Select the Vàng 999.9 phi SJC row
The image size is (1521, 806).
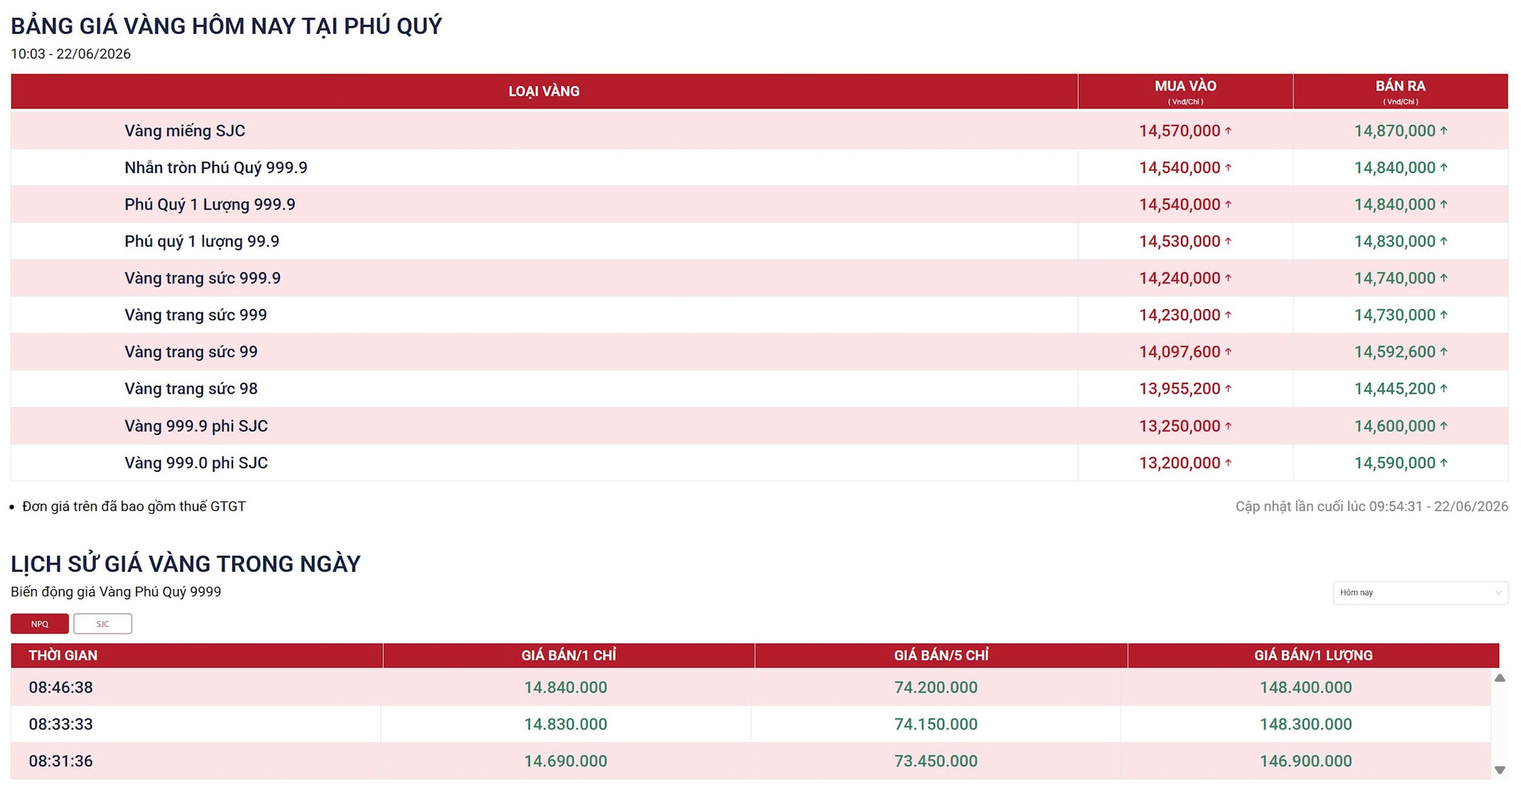point(759,426)
